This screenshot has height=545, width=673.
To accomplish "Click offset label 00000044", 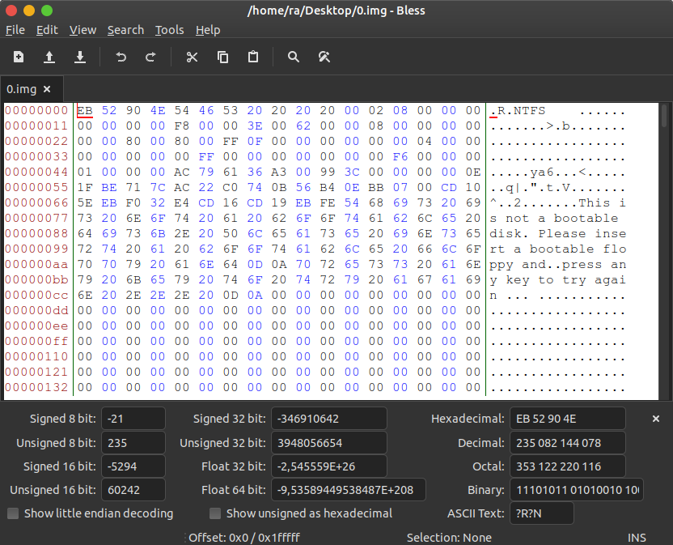I will [x=36, y=172].
